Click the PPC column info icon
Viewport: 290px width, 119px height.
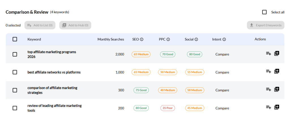tap(168, 40)
